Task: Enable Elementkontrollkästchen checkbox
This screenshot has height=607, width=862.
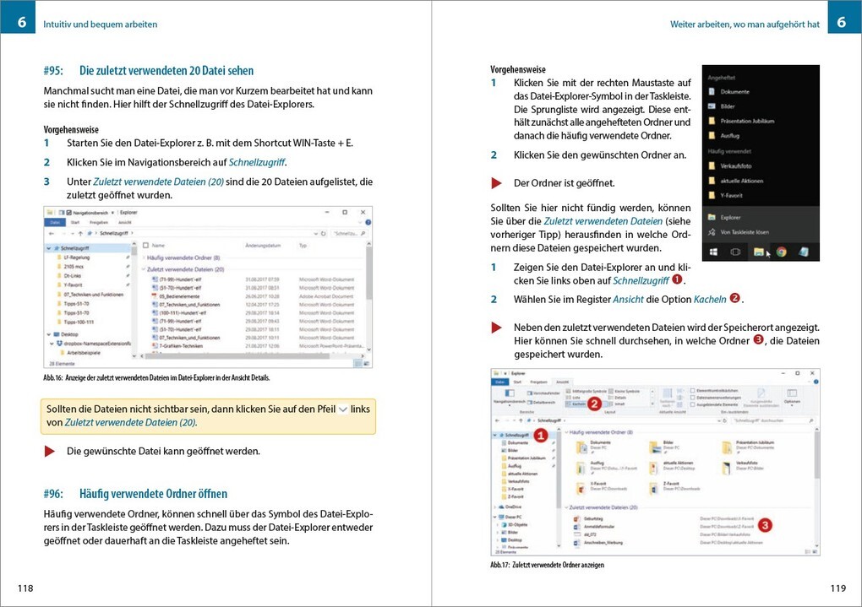Action: [693, 391]
